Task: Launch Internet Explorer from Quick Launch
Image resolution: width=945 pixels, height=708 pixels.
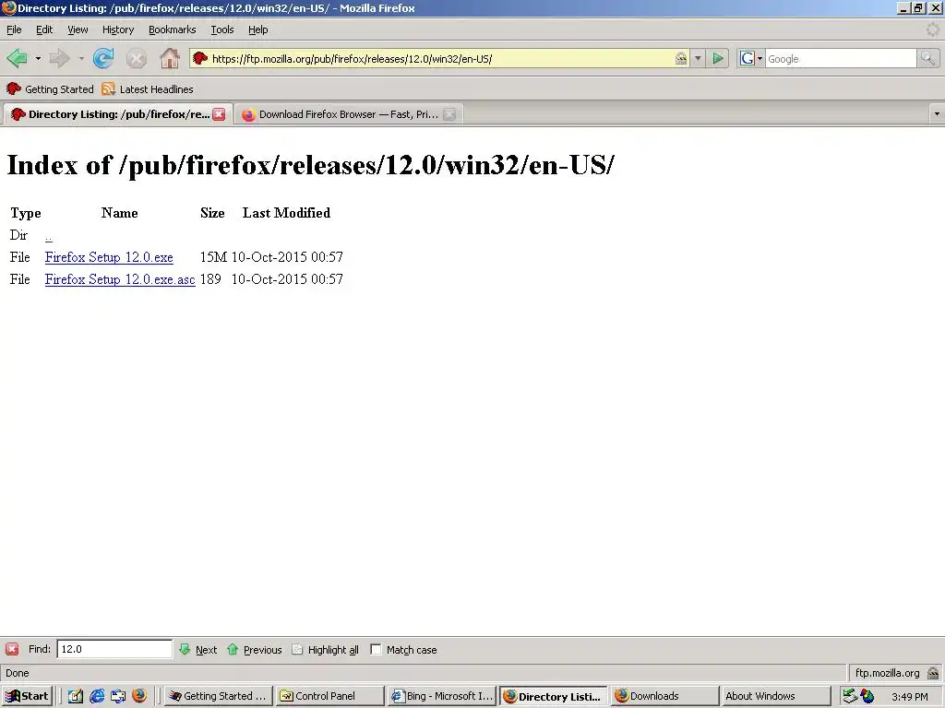Action: (96, 696)
